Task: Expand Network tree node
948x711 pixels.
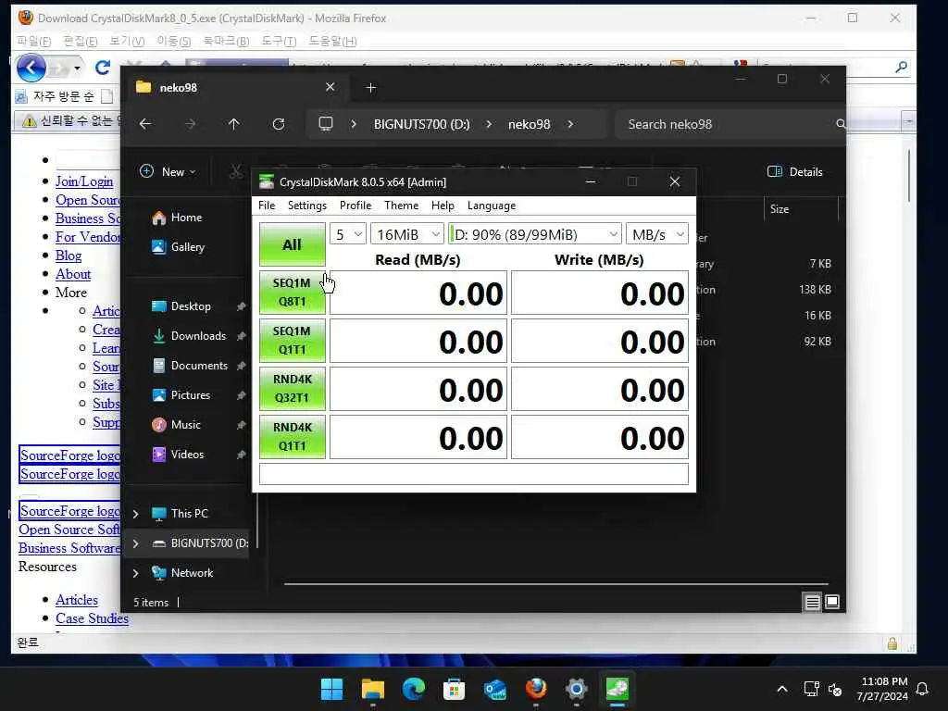Action: pos(136,573)
